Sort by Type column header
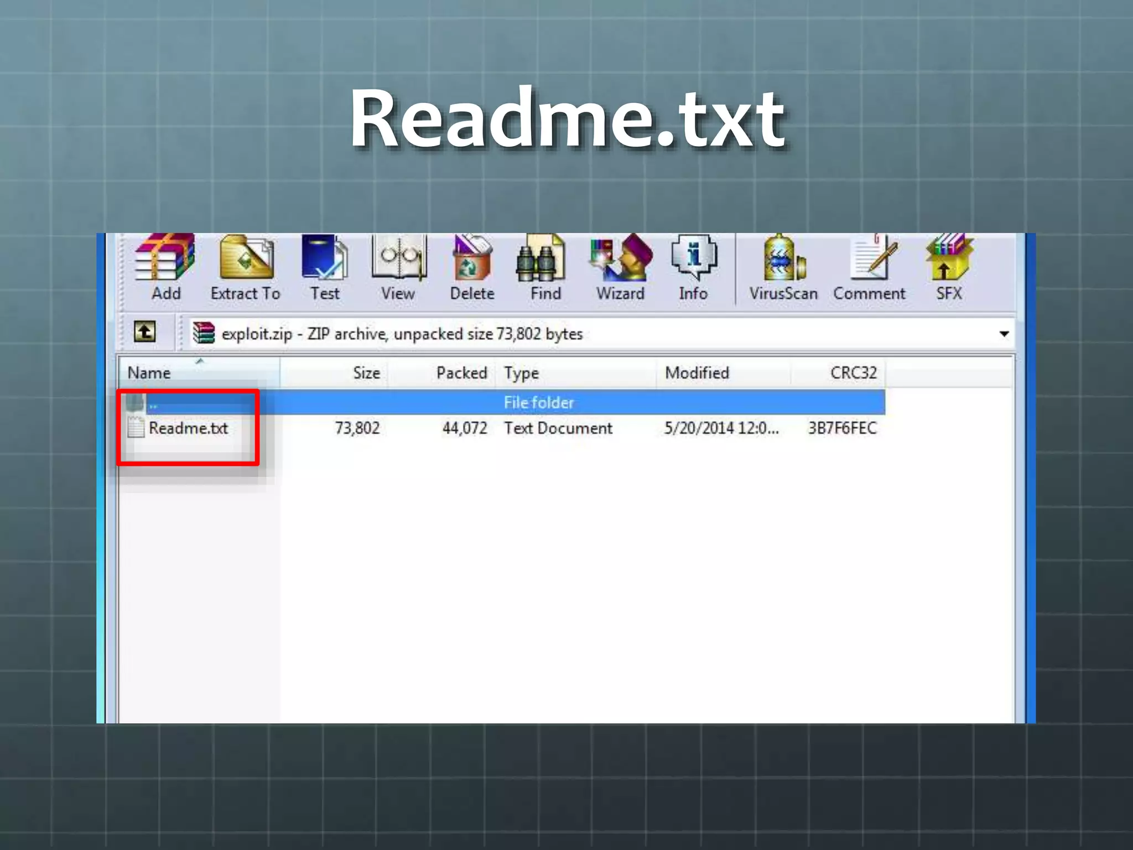 point(576,372)
